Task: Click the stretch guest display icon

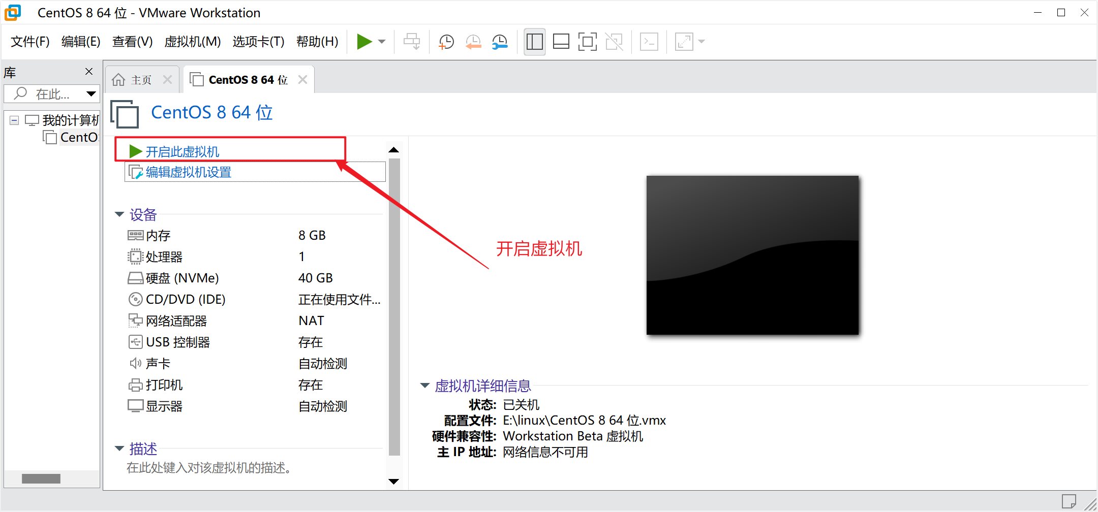Action: pos(684,42)
